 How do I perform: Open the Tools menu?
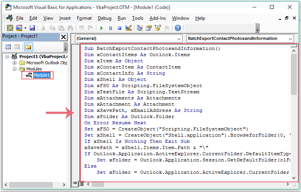(x=137, y=18)
